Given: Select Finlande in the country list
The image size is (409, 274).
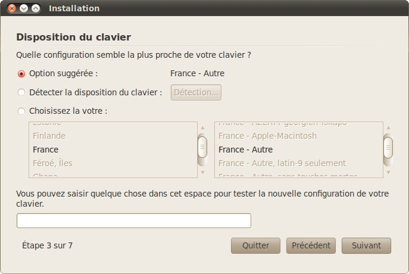Looking at the screenshot, I should tap(49, 136).
